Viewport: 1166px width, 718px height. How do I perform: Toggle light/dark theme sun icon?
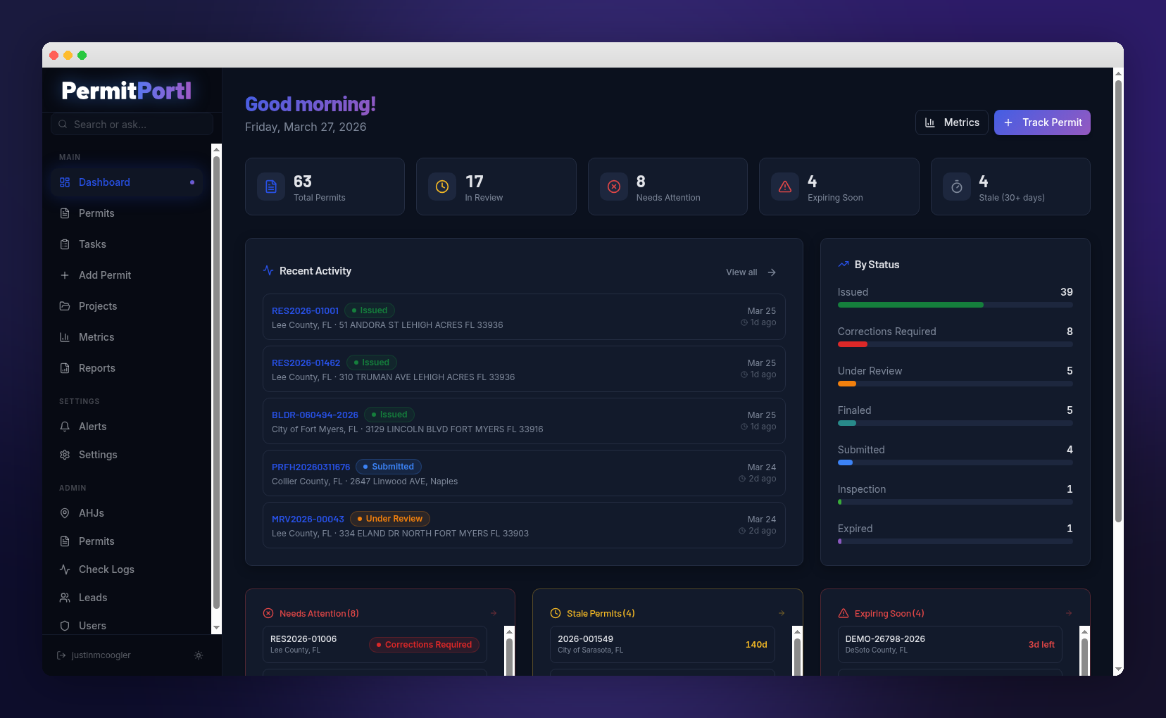click(199, 655)
